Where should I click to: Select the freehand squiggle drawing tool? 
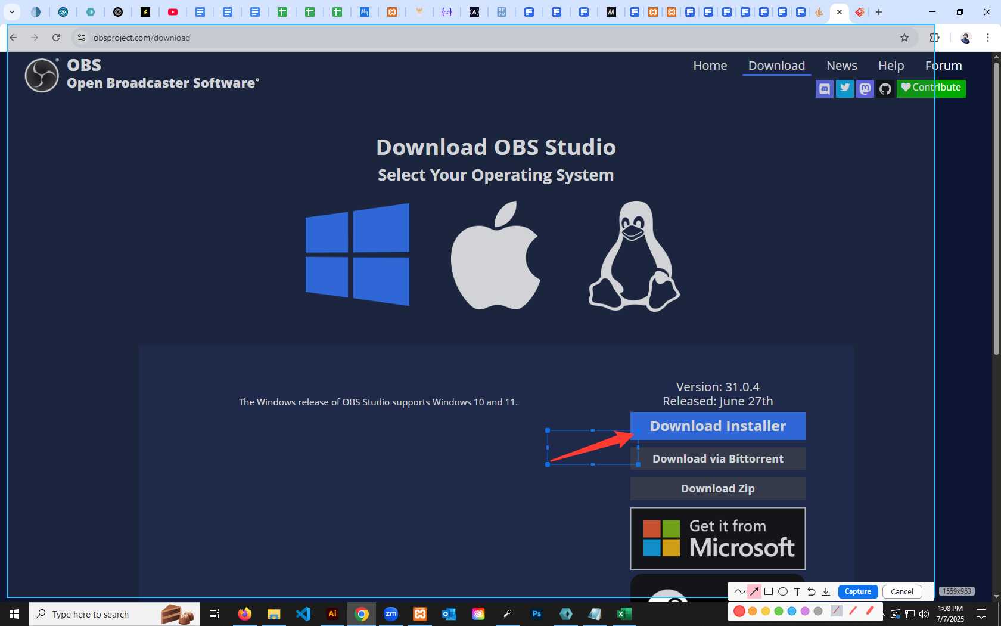(x=740, y=591)
